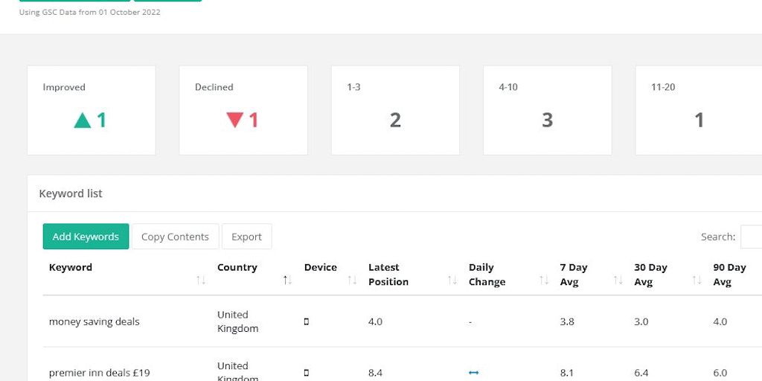This screenshot has width=762, height=381.
Task: Sort by Latest Position arrows
Action: click(x=452, y=281)
